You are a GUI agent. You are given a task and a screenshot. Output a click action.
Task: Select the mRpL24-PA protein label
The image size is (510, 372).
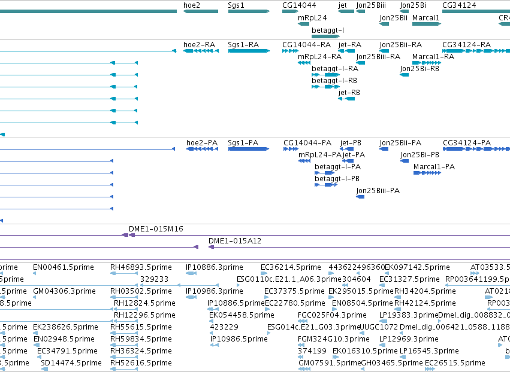coord(320,155)
